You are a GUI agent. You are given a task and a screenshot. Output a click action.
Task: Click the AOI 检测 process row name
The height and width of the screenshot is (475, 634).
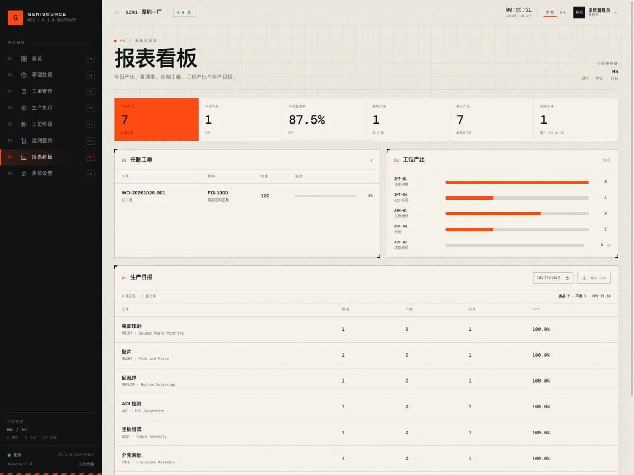pos(131,404)
